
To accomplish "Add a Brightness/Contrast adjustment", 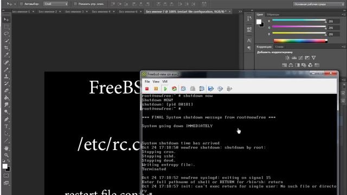I will click(287, 58).
